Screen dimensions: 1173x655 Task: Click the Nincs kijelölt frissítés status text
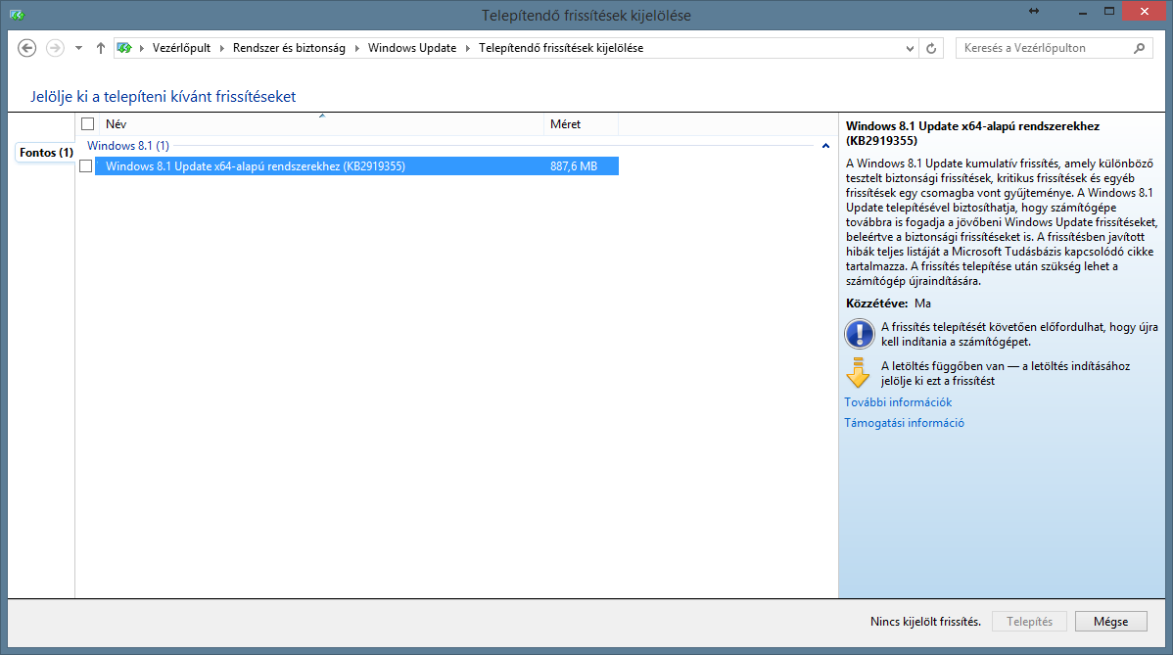[925, 622]
